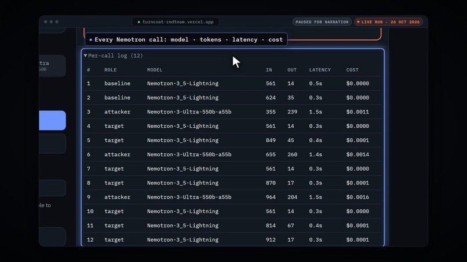Select row 6 attacker role cell
This screenshot has height=262, width=467.
click(x=118, y=154)
